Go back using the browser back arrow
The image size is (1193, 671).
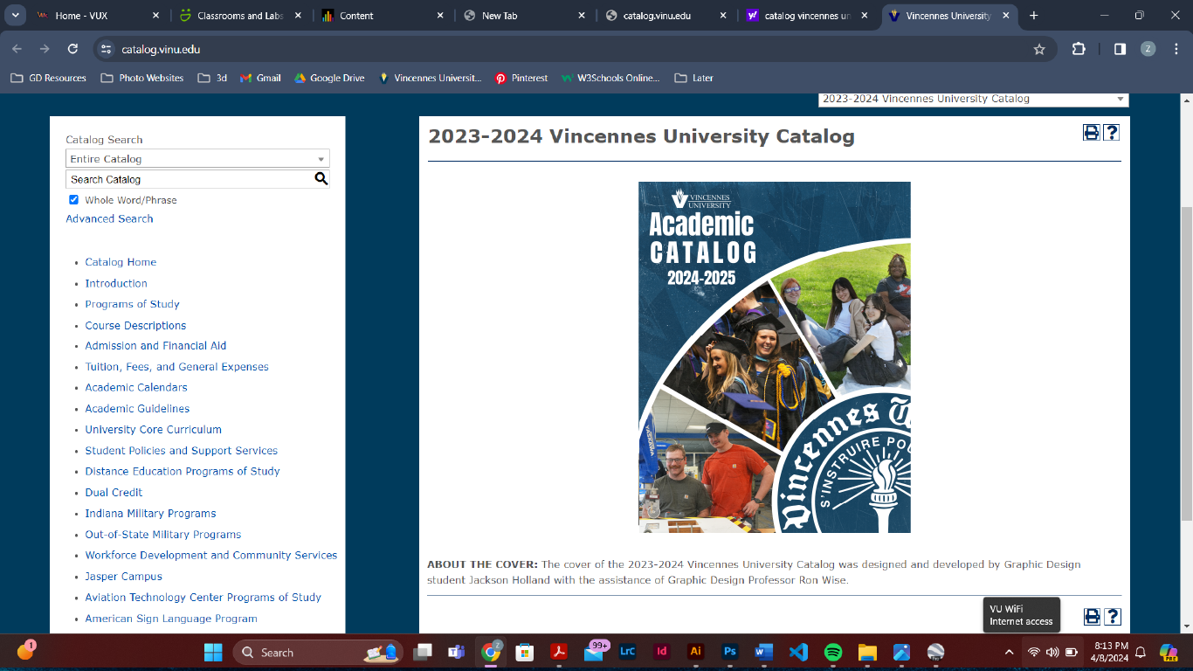[x=17, y=49]
